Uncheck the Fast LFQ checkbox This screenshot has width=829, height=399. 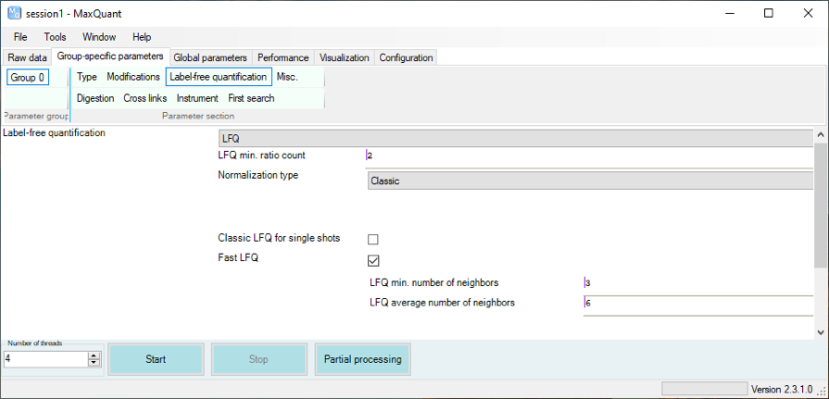click(373, 260)
